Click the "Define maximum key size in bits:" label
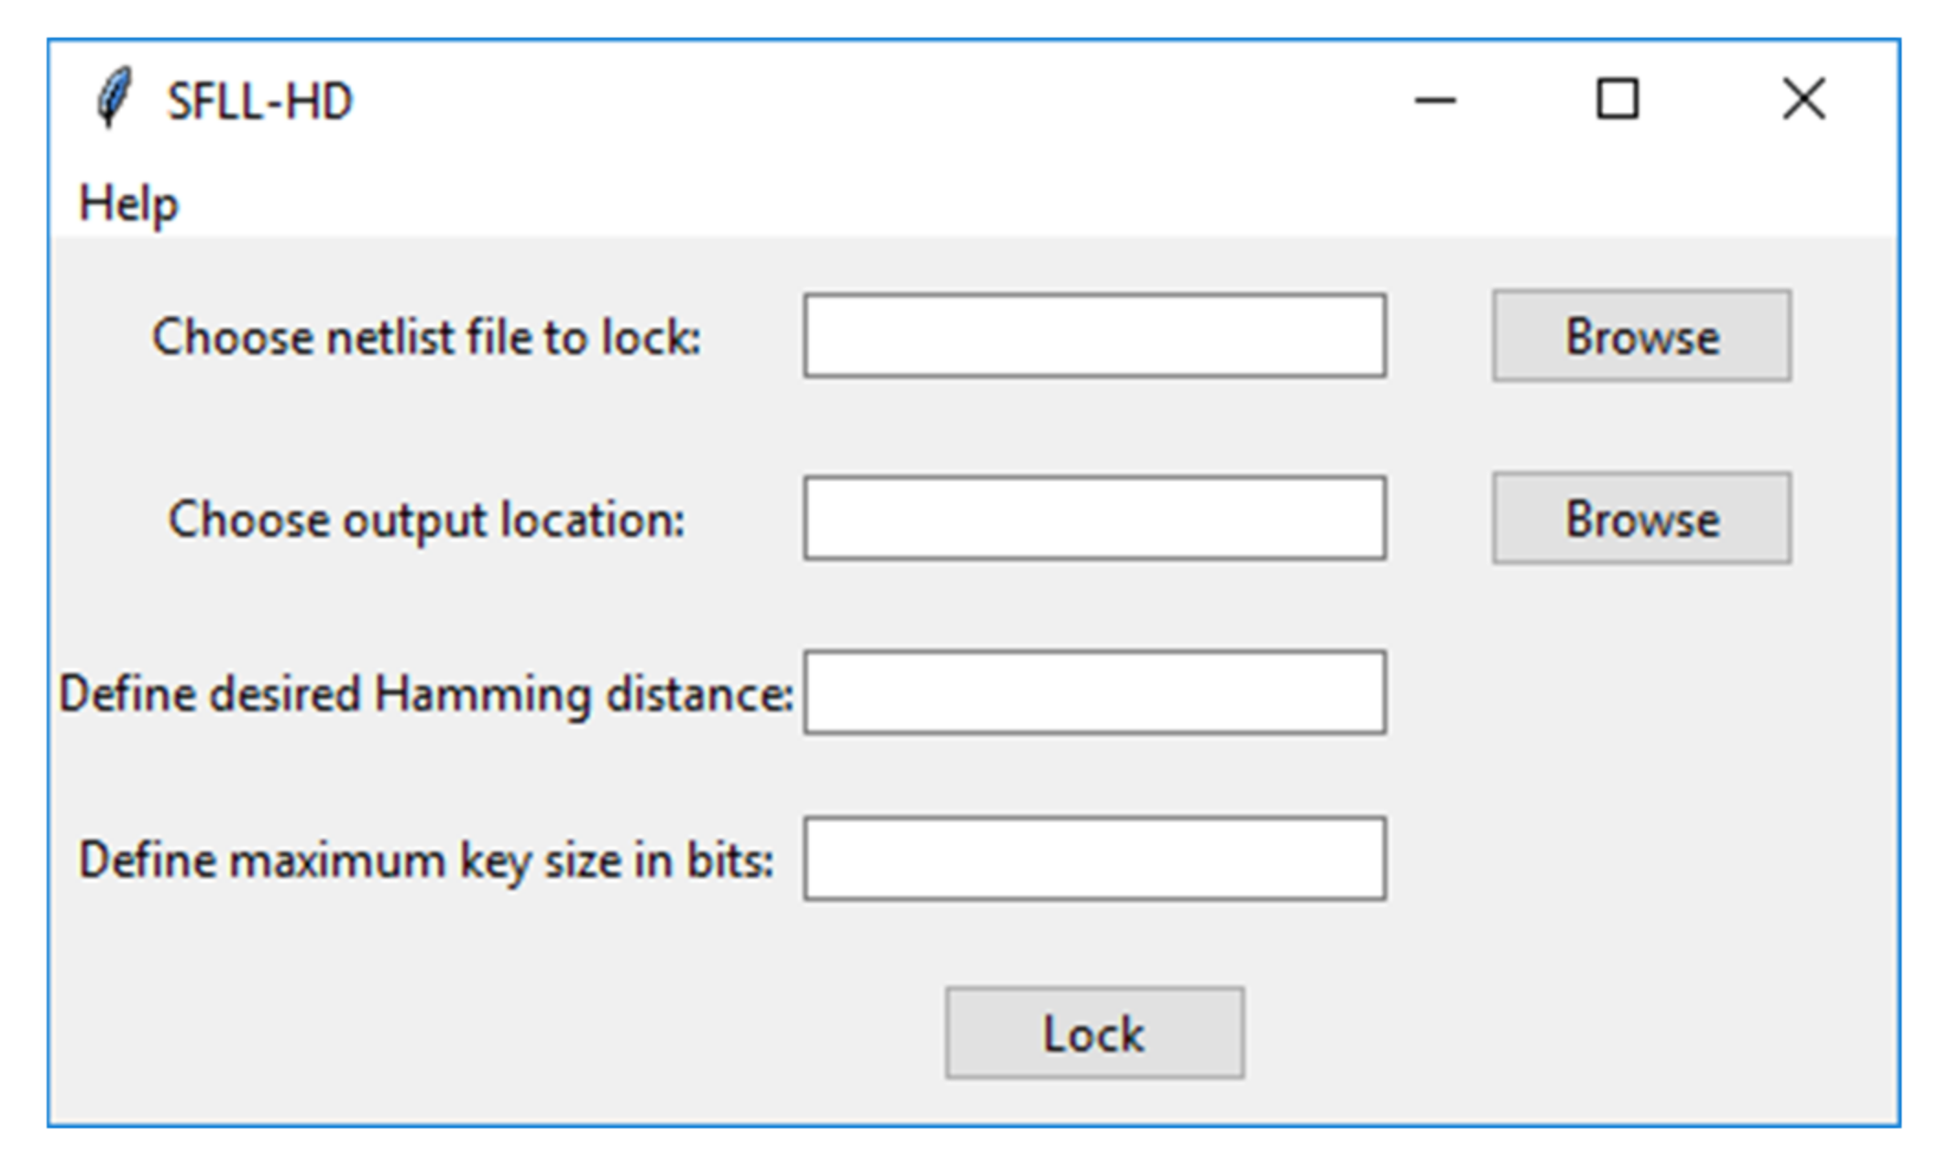The image size is (1941, 1163). coord(426,861)
